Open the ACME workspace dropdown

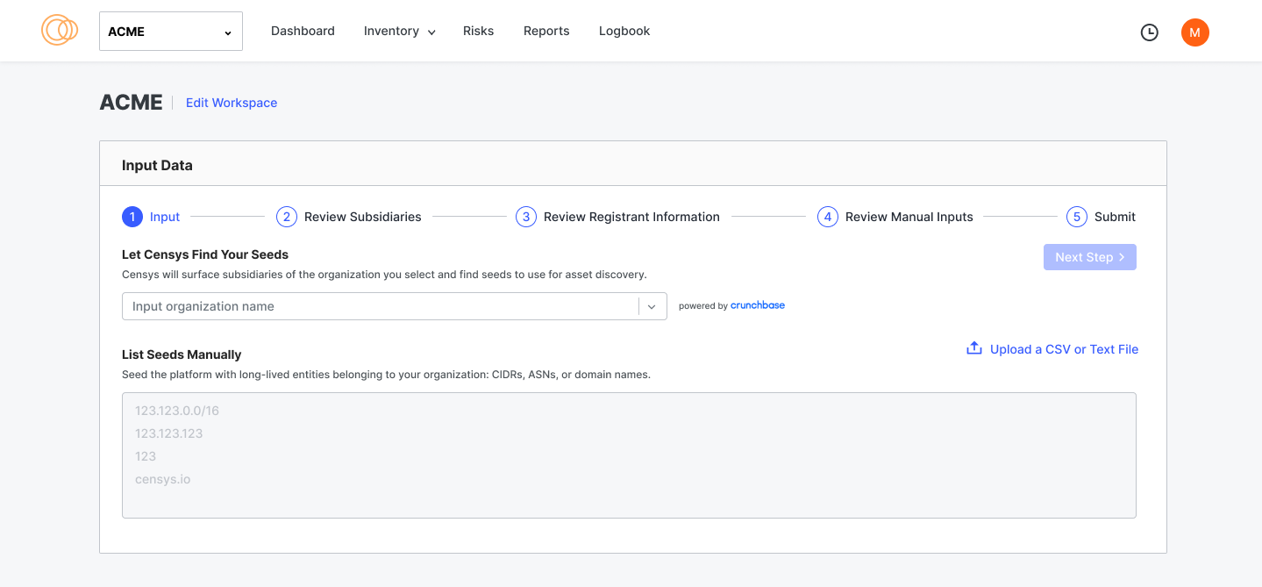(x=171, y=32)
